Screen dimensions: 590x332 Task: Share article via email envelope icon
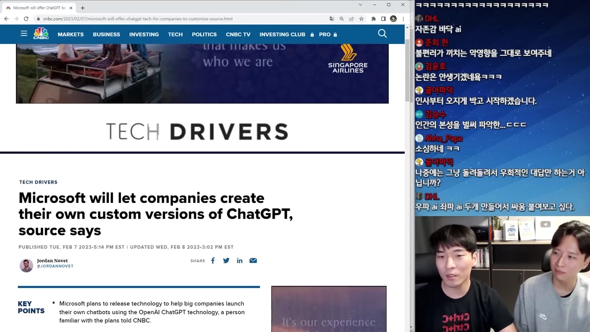pyautogui.click(x=253, y=260)
